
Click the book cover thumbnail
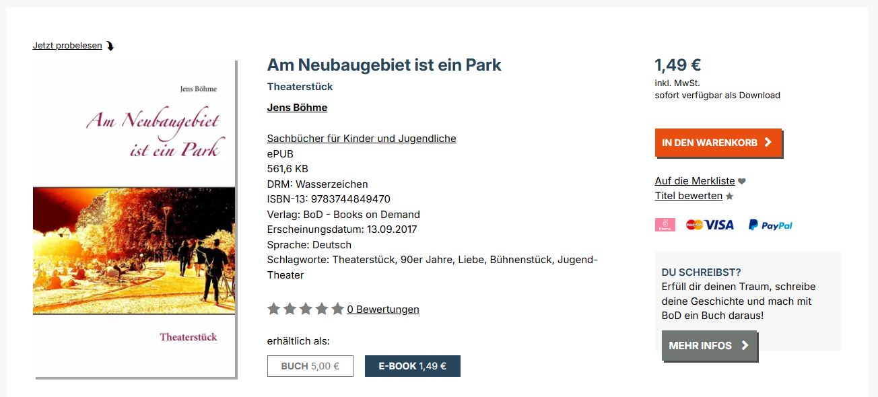[135, 219]
